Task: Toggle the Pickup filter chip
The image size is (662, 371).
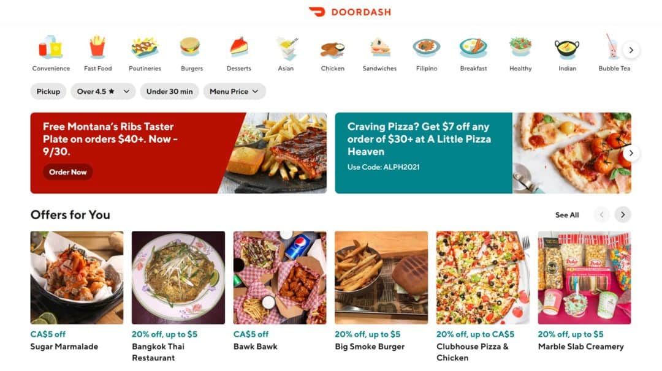Action: (x=48, y=91)
